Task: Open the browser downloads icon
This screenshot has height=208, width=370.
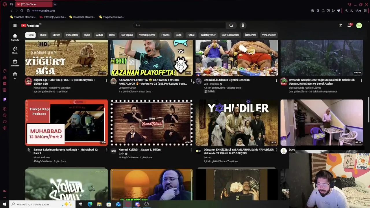Action: (351, 11)
